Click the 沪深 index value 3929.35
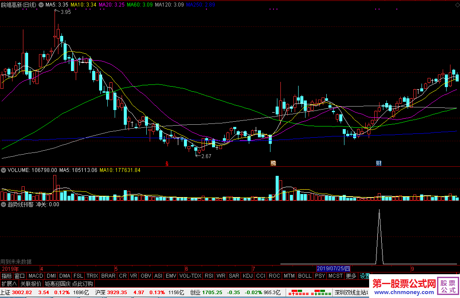Screen dimensions: 460x298 117,292
